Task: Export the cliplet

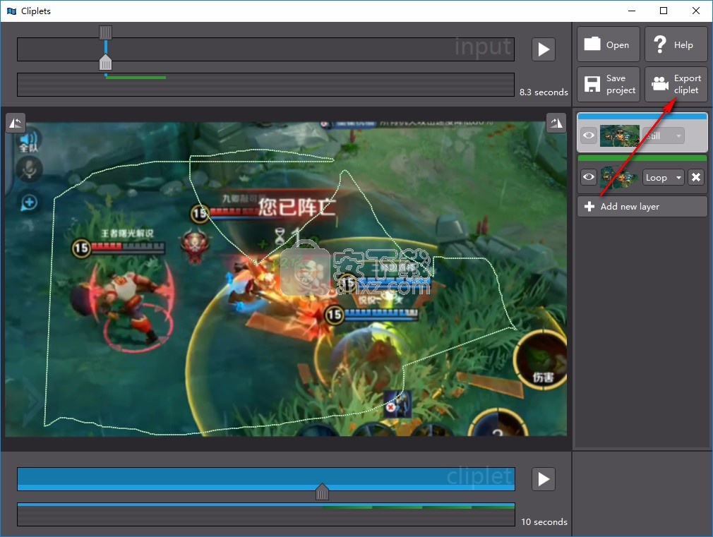Action: pyautogui.click(x=676, y=84)
